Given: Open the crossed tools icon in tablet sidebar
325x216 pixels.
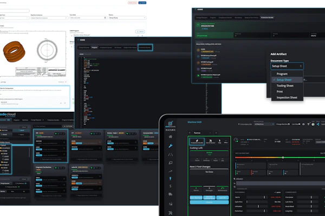Looking at the screenshot, I should (x=171, y=213).
